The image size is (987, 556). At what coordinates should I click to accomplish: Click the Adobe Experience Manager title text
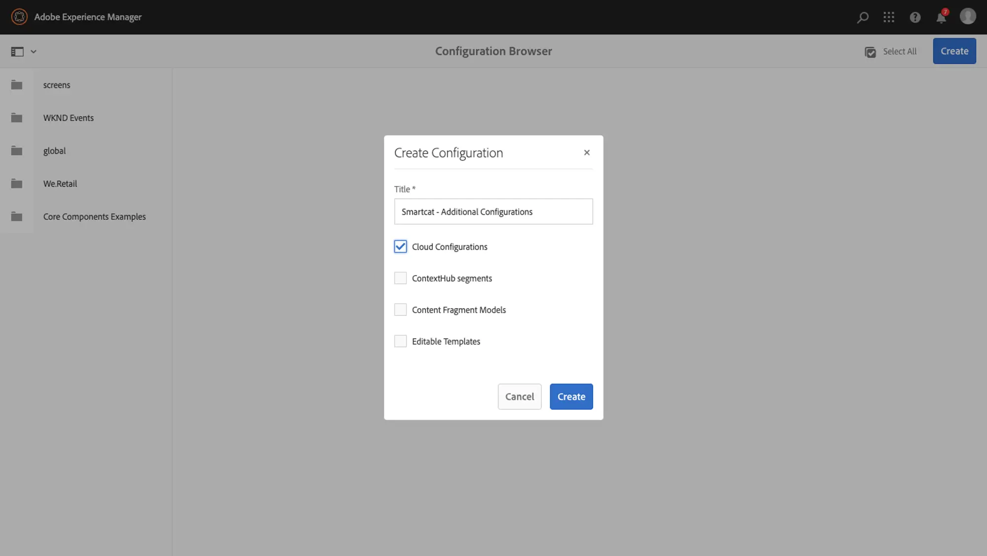tap(88, 17)
